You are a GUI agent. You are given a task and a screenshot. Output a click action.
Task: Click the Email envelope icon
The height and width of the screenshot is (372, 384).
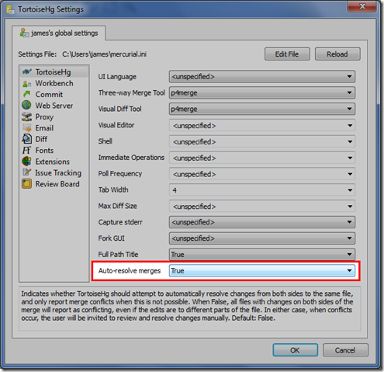pyautogui.click(x=27, y=128)
